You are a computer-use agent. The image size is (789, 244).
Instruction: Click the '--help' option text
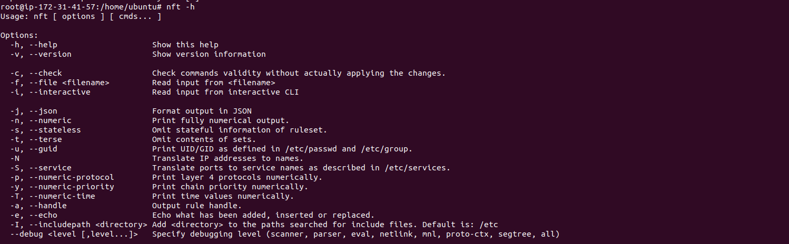click(x=43, y=45)
